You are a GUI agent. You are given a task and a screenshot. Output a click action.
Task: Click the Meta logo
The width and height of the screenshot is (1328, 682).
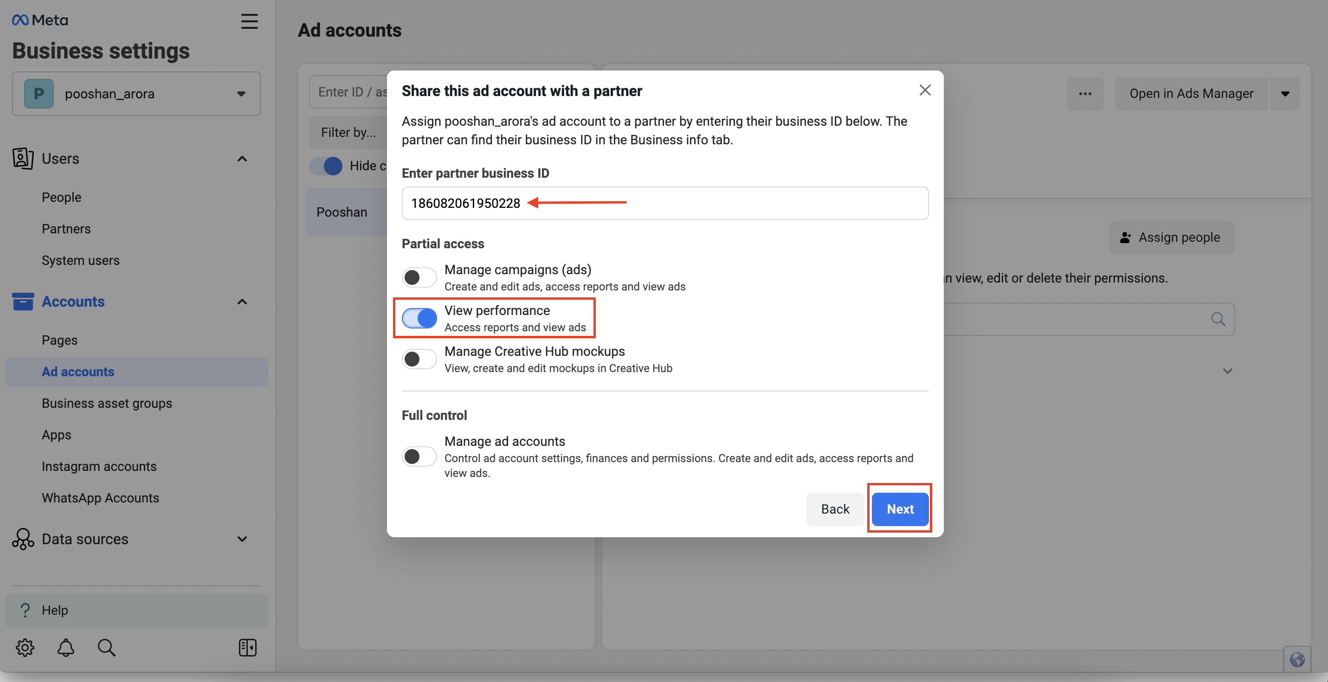coord(40,20)
